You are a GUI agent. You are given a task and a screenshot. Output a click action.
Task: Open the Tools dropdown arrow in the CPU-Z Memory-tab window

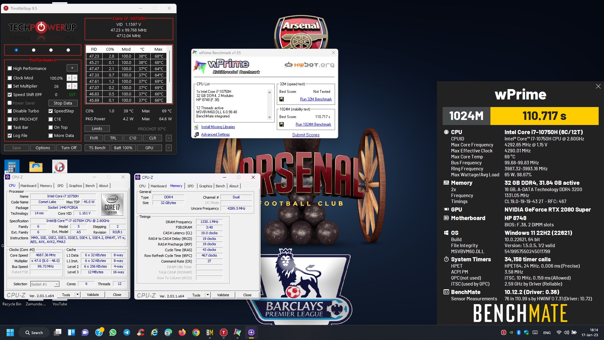(208, 295)
